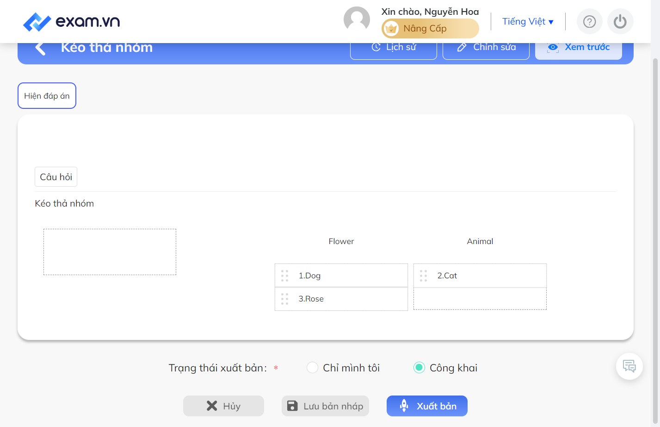Open the help question mark icon

pyautogui.click(x=589, y=21)
